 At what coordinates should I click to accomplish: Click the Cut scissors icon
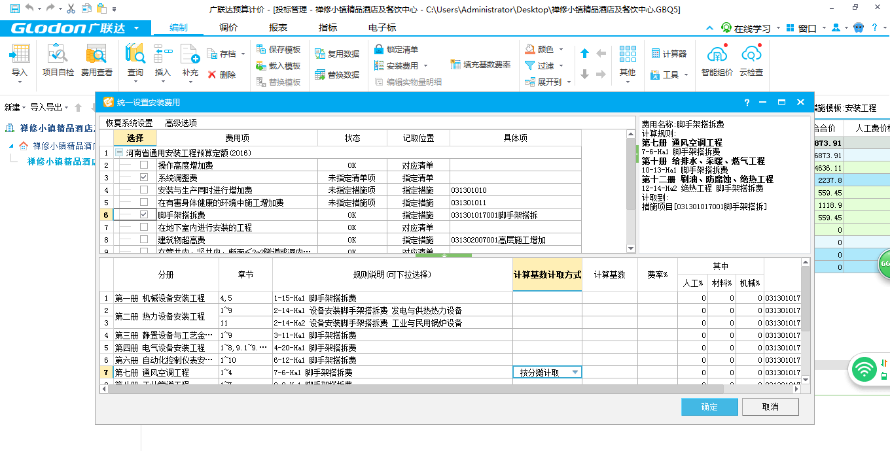coord(71,8)
